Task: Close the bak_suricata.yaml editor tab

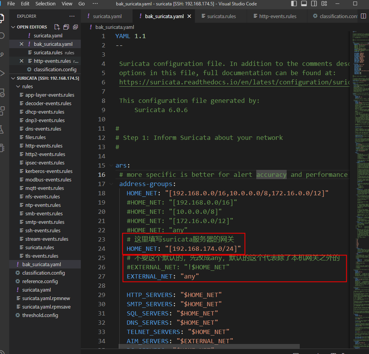Action: (189, 16)
